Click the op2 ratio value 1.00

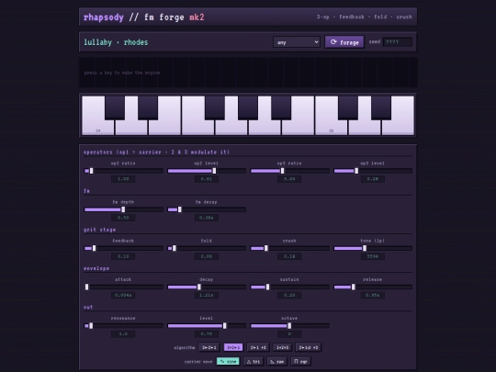tap(123, 179)
